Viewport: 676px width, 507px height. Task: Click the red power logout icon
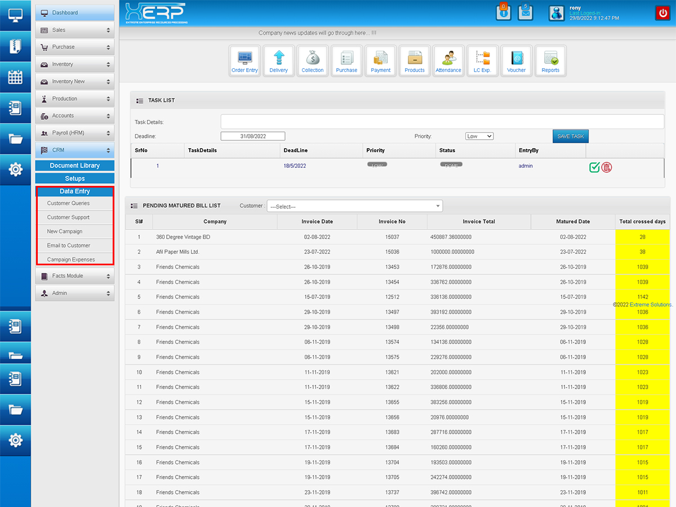click(662, 13)
